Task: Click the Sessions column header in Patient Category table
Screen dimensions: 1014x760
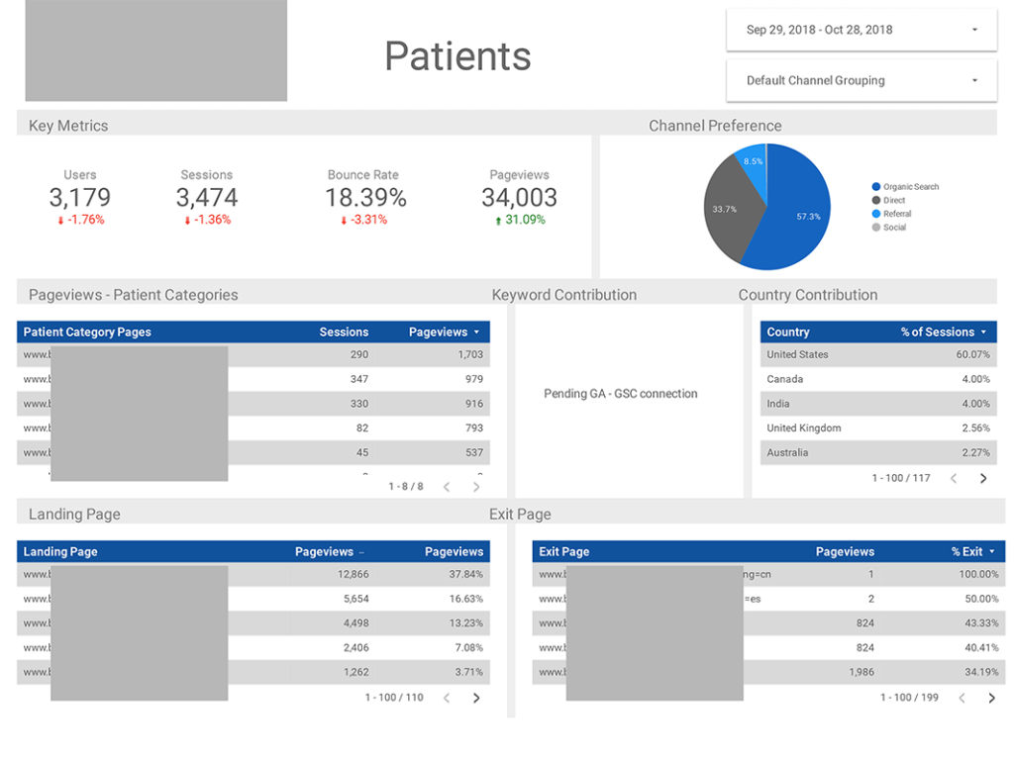Action: pyautogui.click(x=344, y=332)
